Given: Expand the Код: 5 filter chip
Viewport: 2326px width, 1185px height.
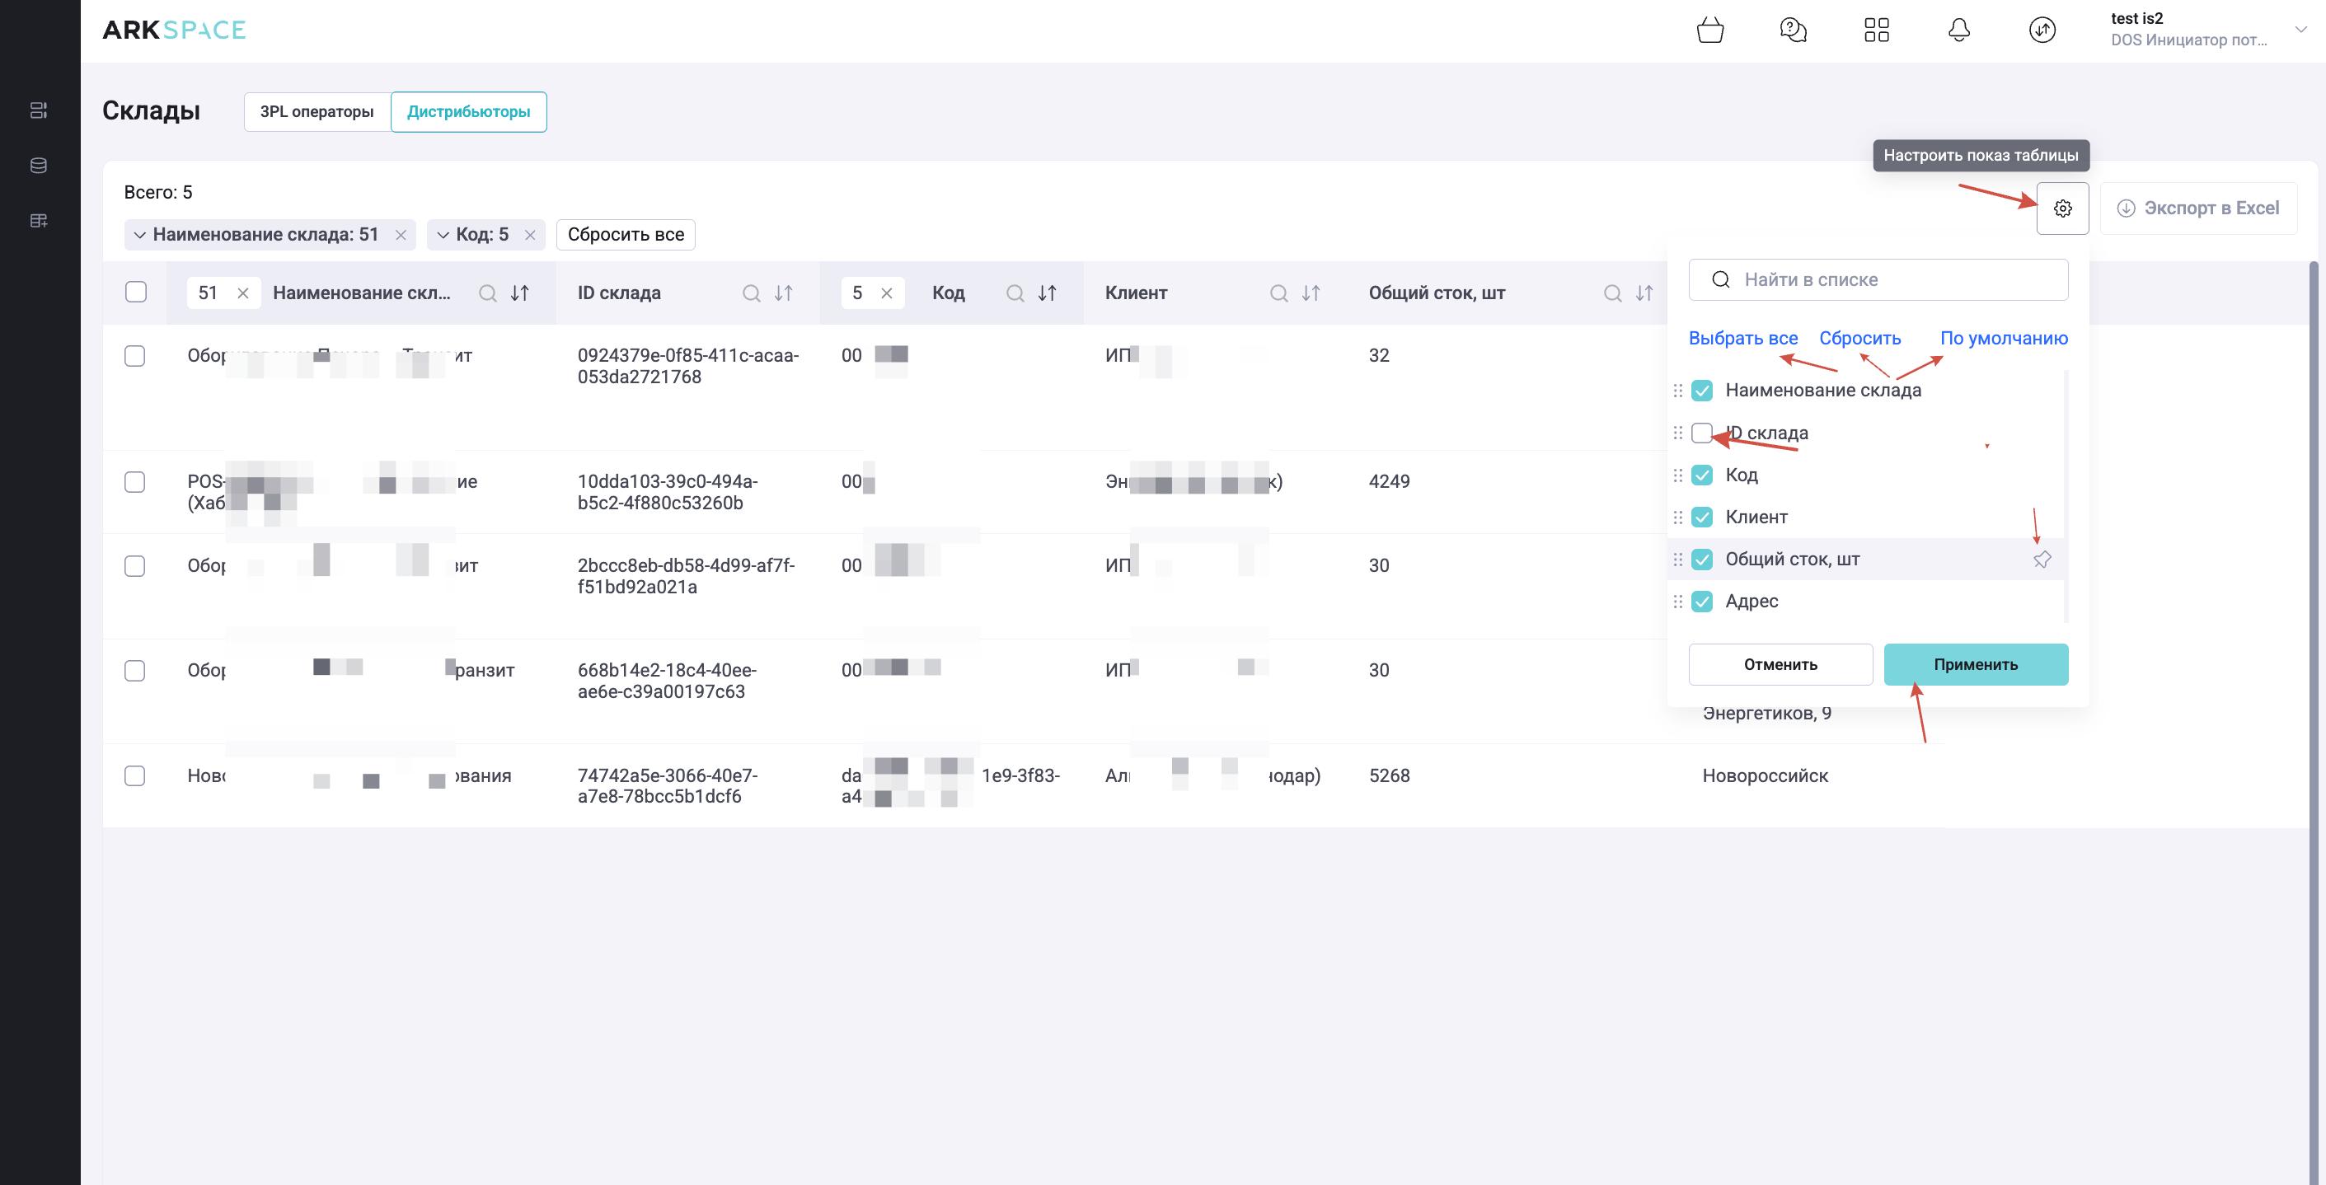Looking at the screenshot, I should [x=443, y=235].
